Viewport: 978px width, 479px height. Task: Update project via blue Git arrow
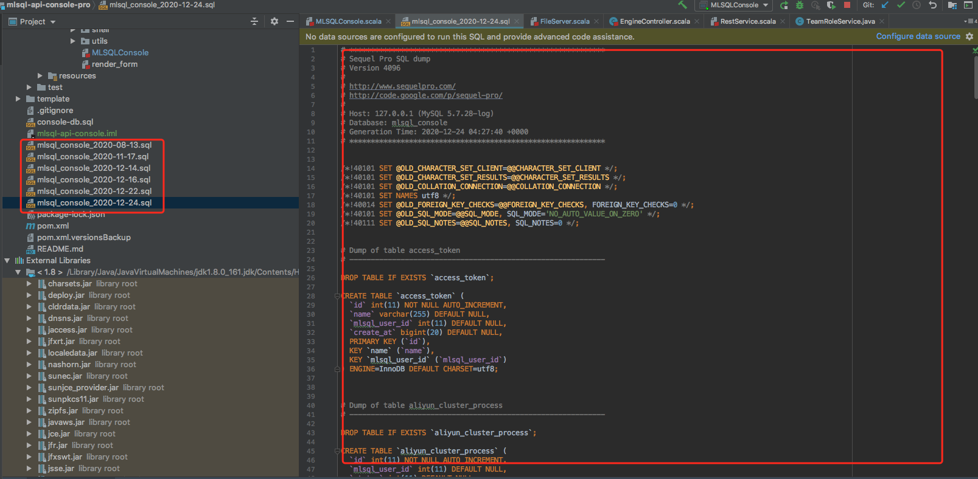pos(885,5)
